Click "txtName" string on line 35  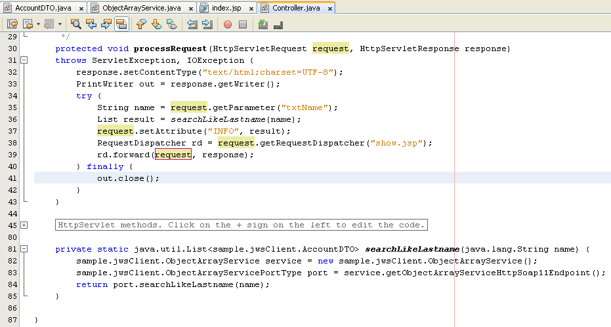pos(305,107)
